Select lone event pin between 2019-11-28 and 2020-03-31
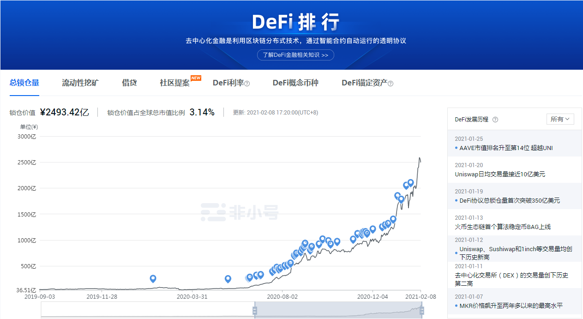 pos(153,278)
